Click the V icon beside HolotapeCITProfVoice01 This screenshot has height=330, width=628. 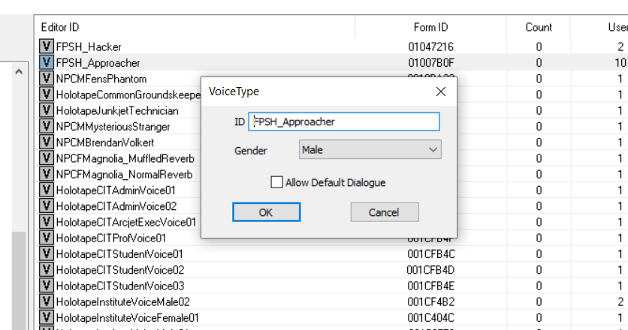pyautogui.click(x=47, y=238)
